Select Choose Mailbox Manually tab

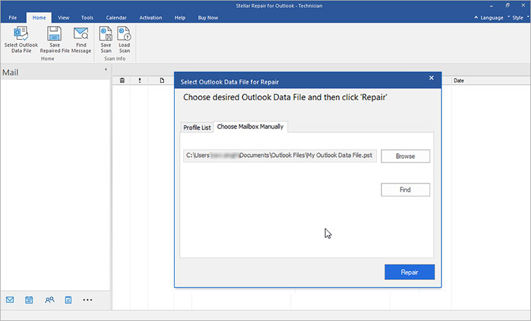pos(250,127)
